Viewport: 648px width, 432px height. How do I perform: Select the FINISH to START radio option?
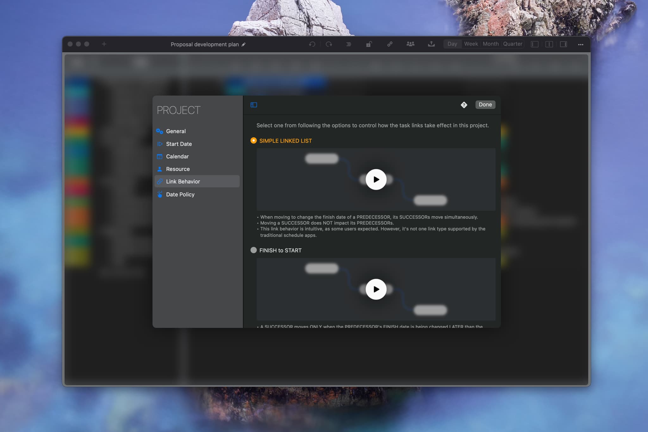pyautogui.click(x=253, y=250)
